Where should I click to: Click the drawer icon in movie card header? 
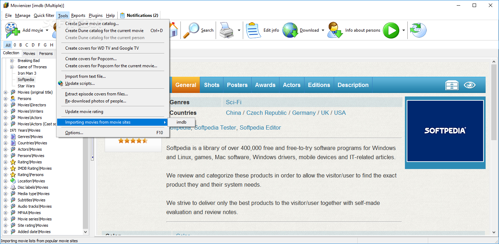tap(451, 85)
